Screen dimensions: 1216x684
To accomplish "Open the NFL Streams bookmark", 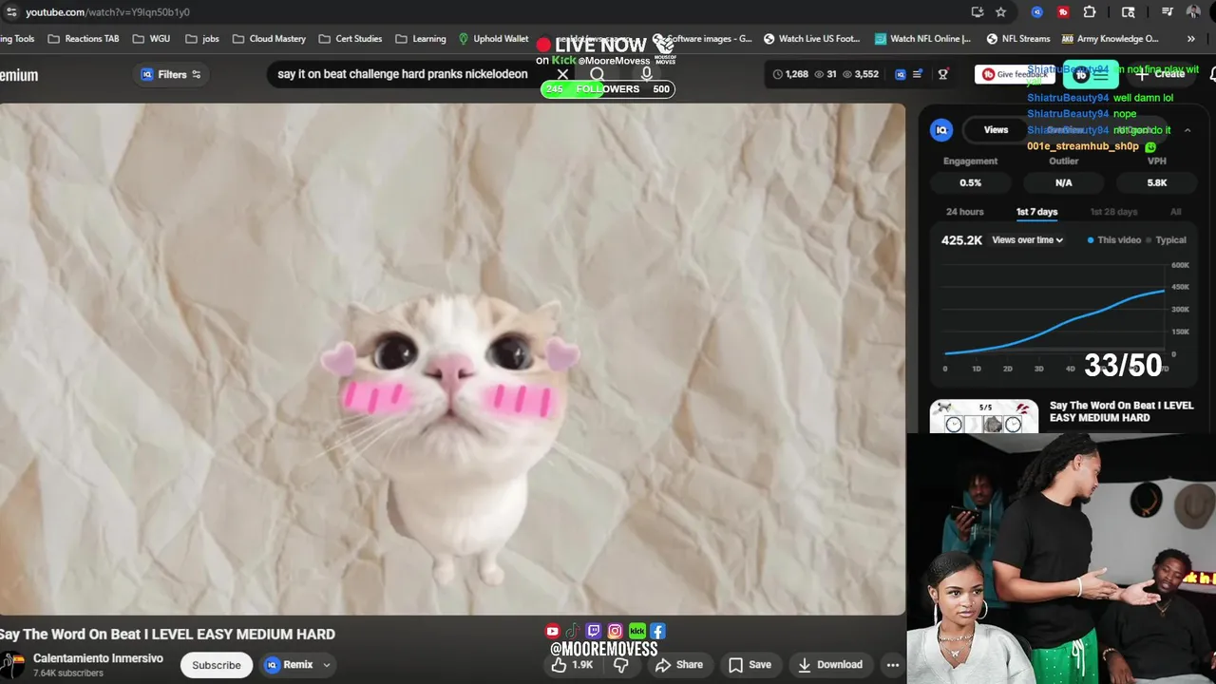I will point(1017,39).
